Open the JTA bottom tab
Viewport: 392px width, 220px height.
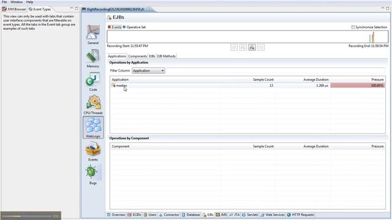(x=235, y=215)
